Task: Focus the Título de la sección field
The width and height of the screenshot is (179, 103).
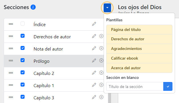Action: pos(135,87)
